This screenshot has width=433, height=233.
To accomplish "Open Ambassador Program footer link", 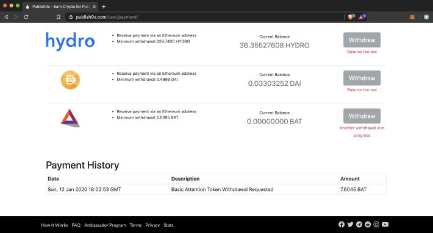I will coord(105,225).
